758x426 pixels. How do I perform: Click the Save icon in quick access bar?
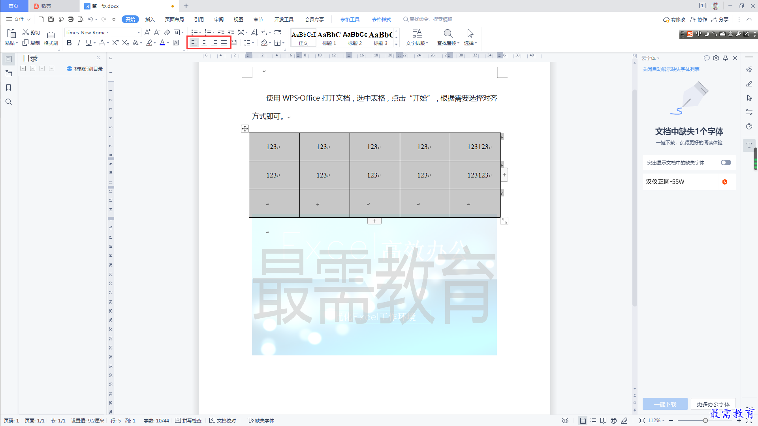[x=51, y=19]
